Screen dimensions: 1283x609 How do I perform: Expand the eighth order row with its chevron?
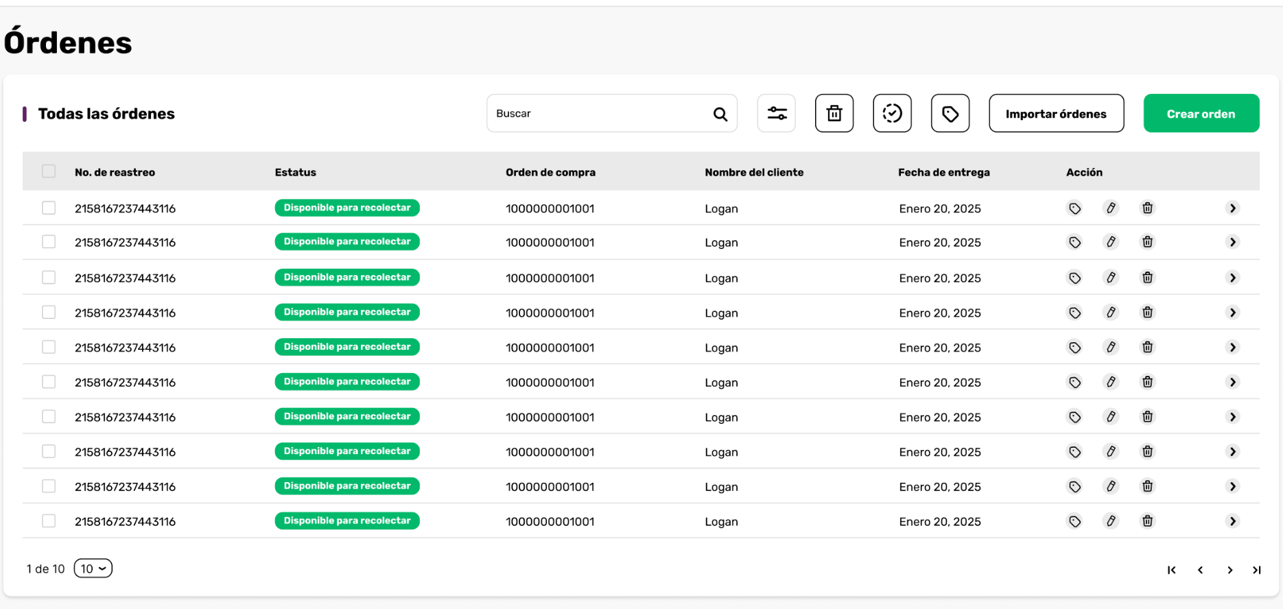(1233, 452)
